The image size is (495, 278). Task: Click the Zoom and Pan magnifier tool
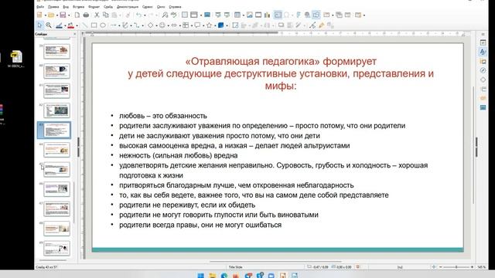pos(49,25)
